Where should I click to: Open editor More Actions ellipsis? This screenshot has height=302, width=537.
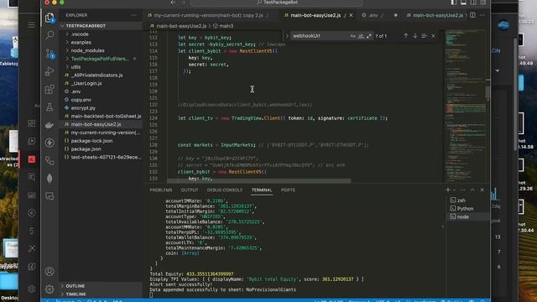(x=482, y=15)
